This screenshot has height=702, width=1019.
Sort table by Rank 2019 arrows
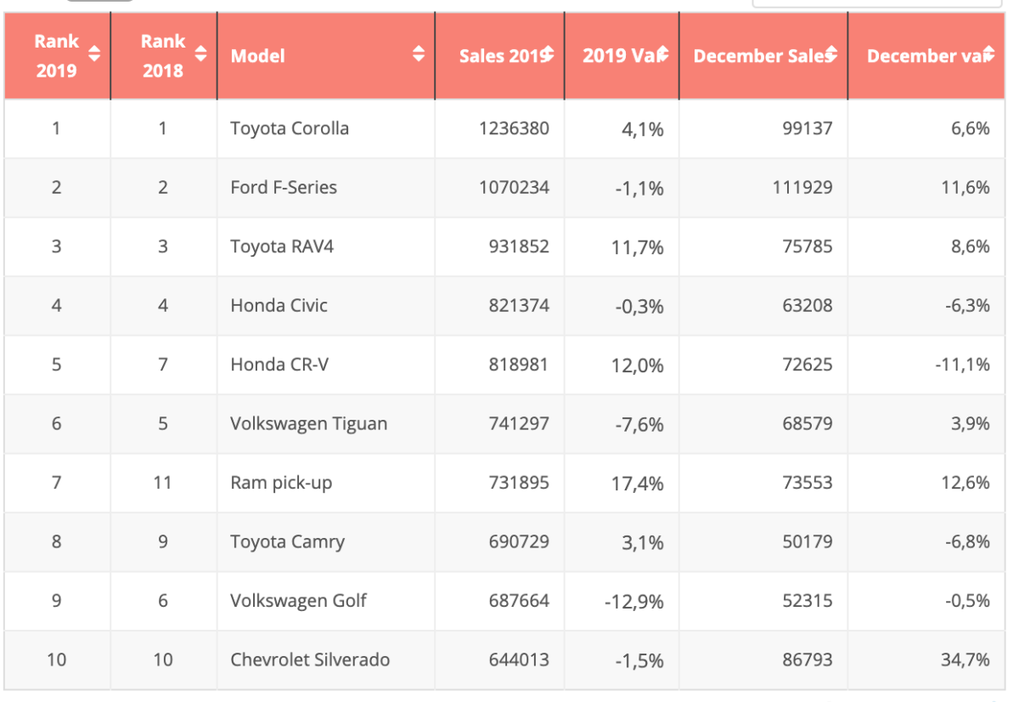(94, 54)
